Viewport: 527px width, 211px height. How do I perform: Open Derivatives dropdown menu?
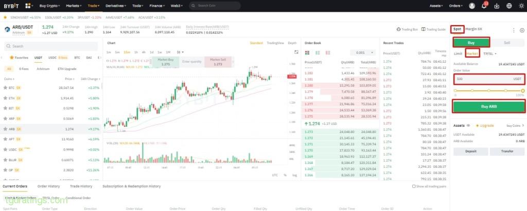(x=116, y=6)
